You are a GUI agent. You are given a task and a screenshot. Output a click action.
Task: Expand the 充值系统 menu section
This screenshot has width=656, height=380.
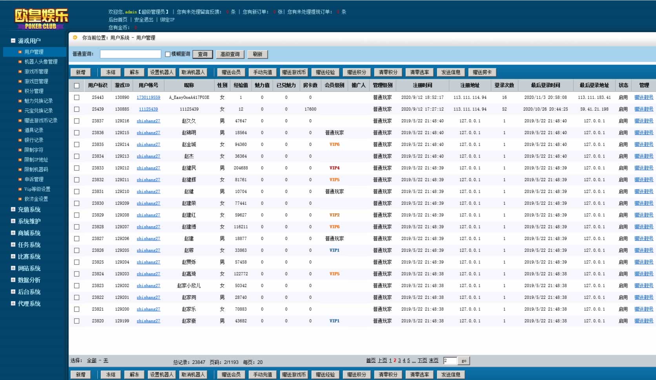click(13, 209)
